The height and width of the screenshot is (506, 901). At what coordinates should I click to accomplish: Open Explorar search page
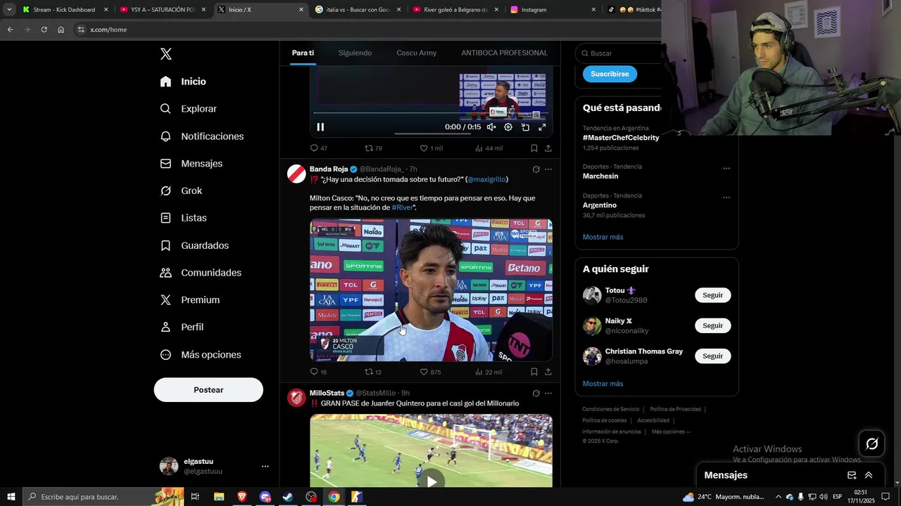tap(188, 109)
